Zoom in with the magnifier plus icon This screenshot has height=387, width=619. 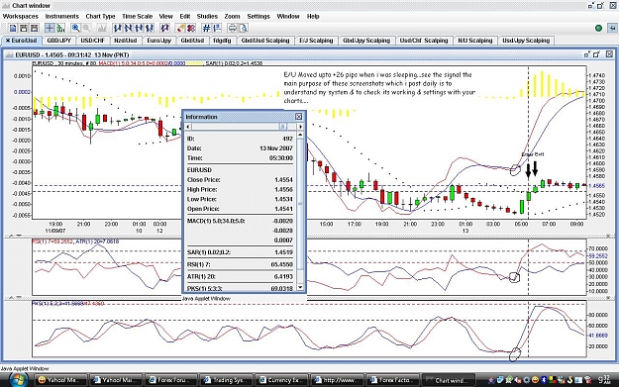point(75,28)
